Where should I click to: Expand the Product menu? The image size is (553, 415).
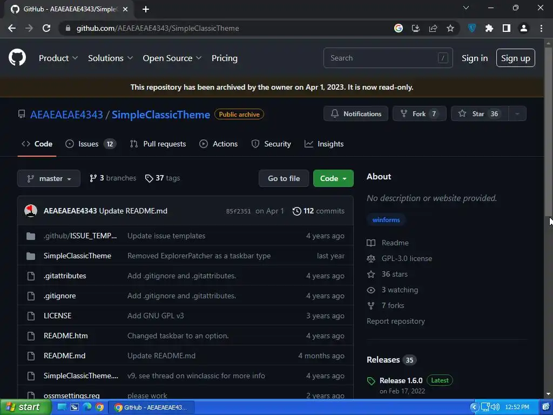pos(58,58)
